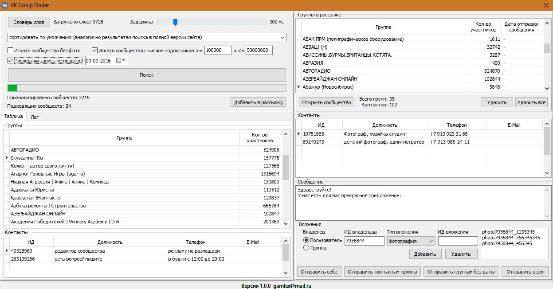
Task: Click the green search progress bar
Action: [x=147, y=88]
